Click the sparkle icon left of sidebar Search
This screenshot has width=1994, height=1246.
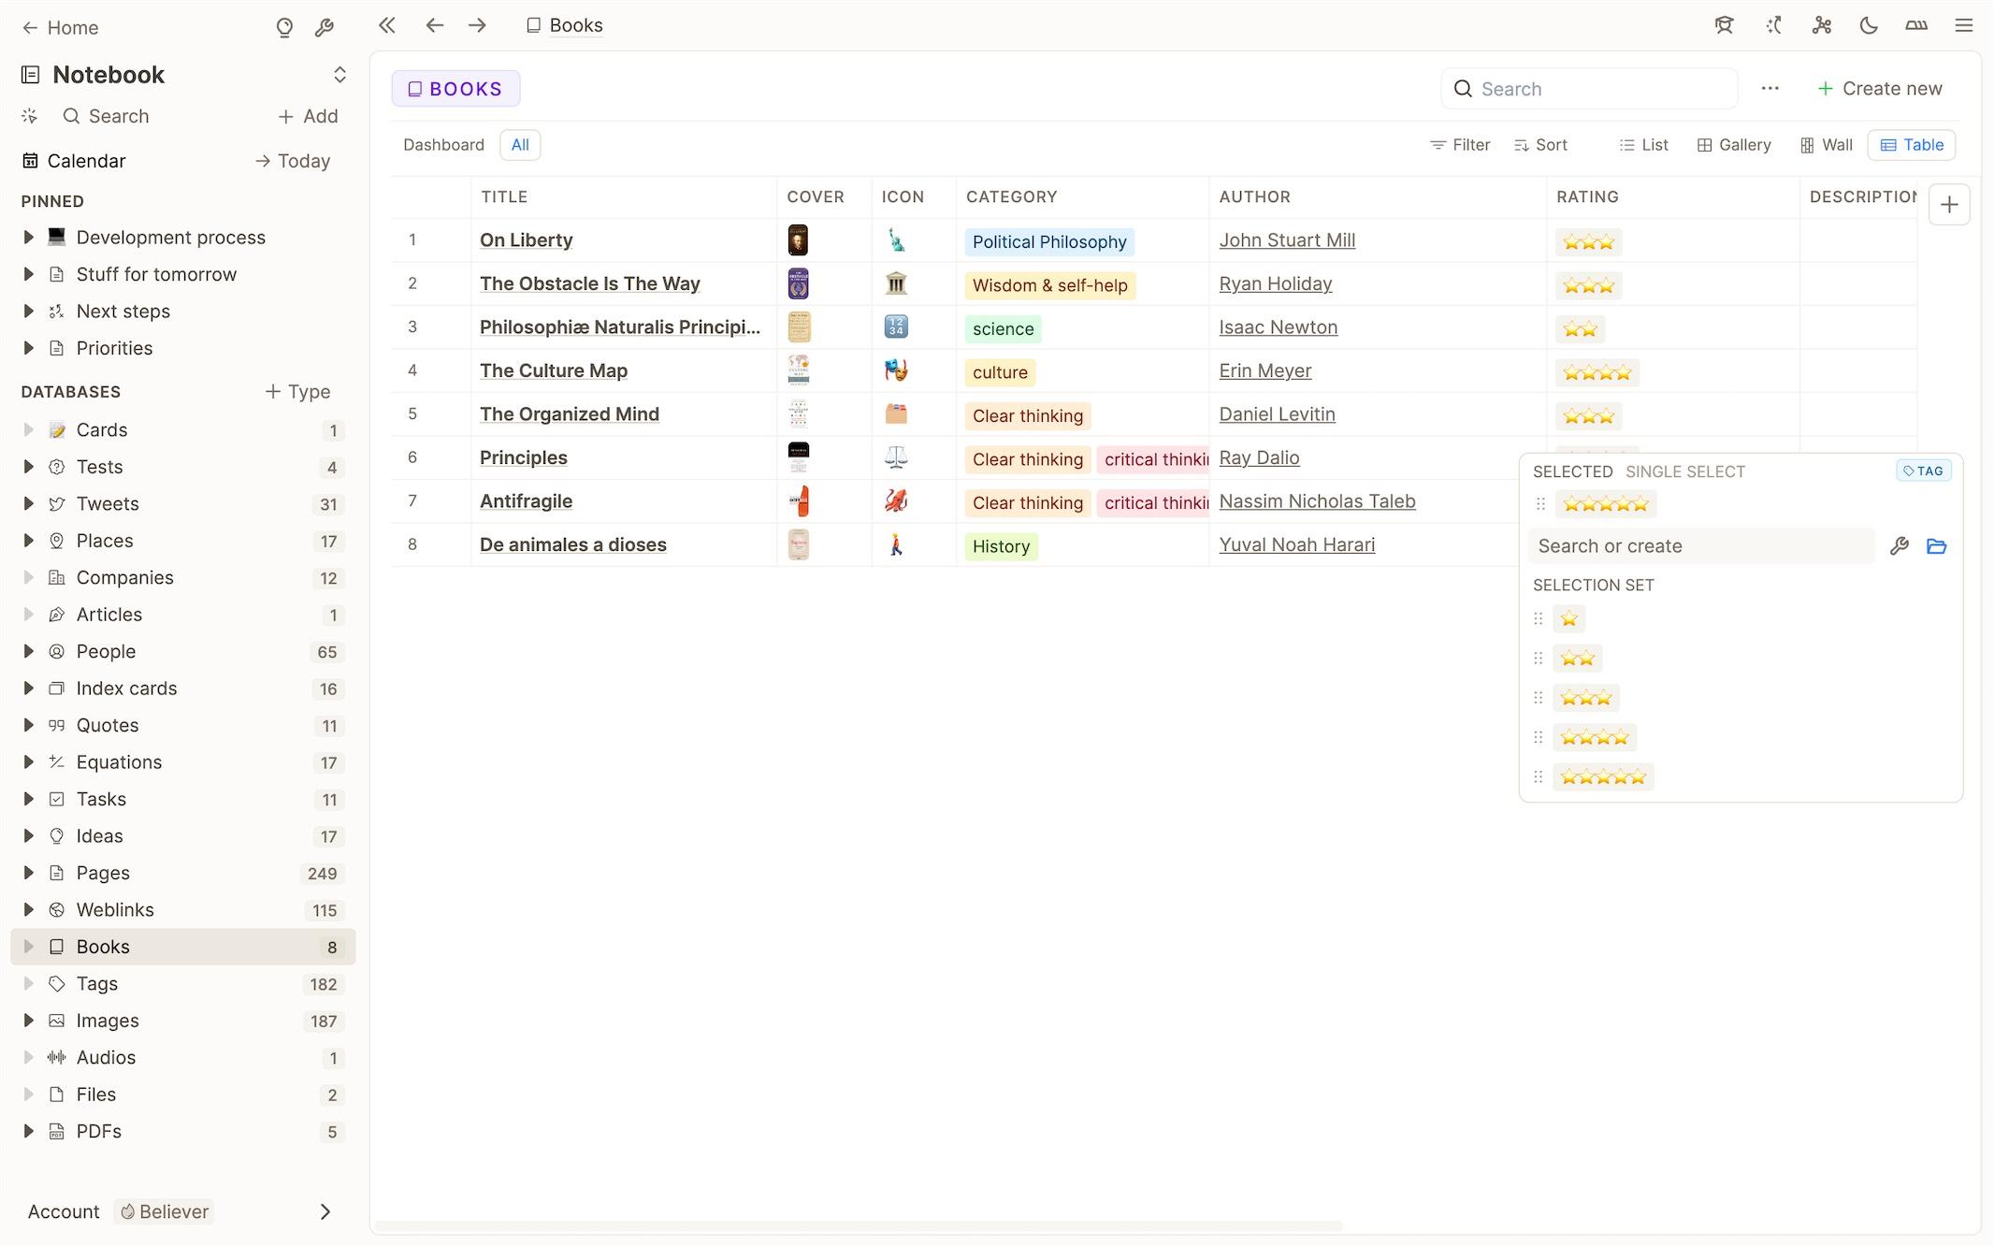point(30,116)
